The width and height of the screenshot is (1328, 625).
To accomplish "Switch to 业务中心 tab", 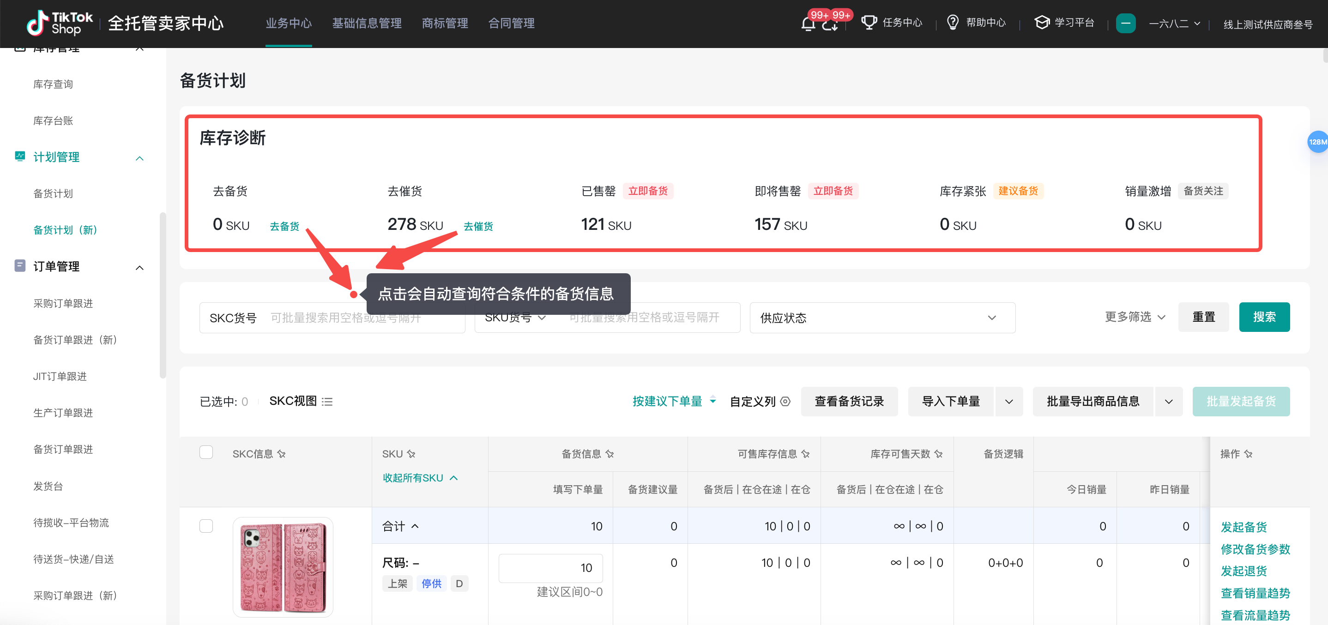I will 289,23.
